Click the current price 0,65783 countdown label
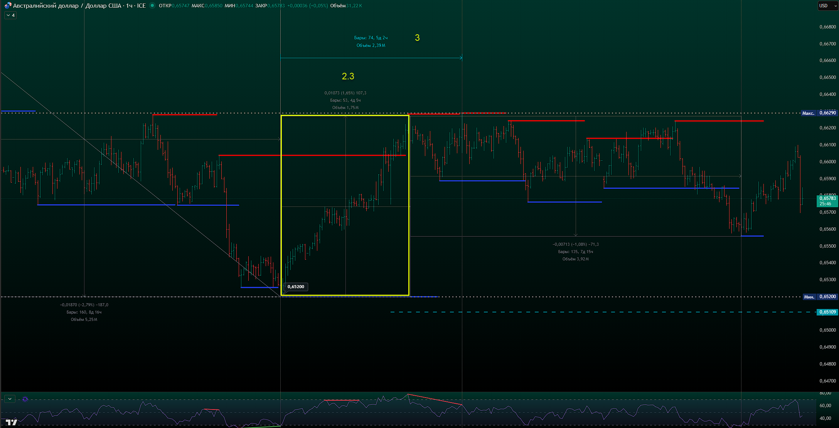 [x=827, y=201]
